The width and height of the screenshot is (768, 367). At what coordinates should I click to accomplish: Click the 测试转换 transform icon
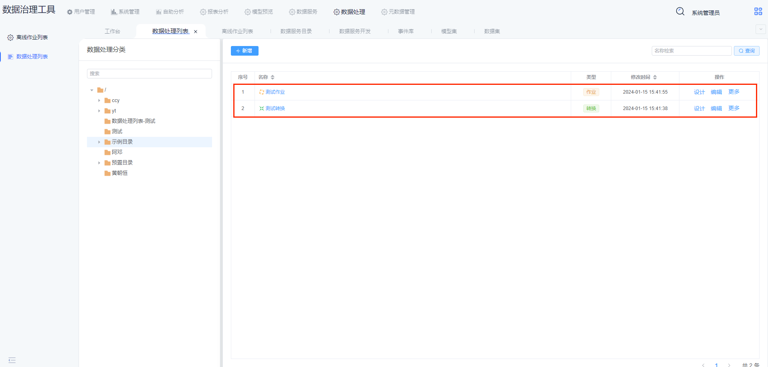pos(261,108)
